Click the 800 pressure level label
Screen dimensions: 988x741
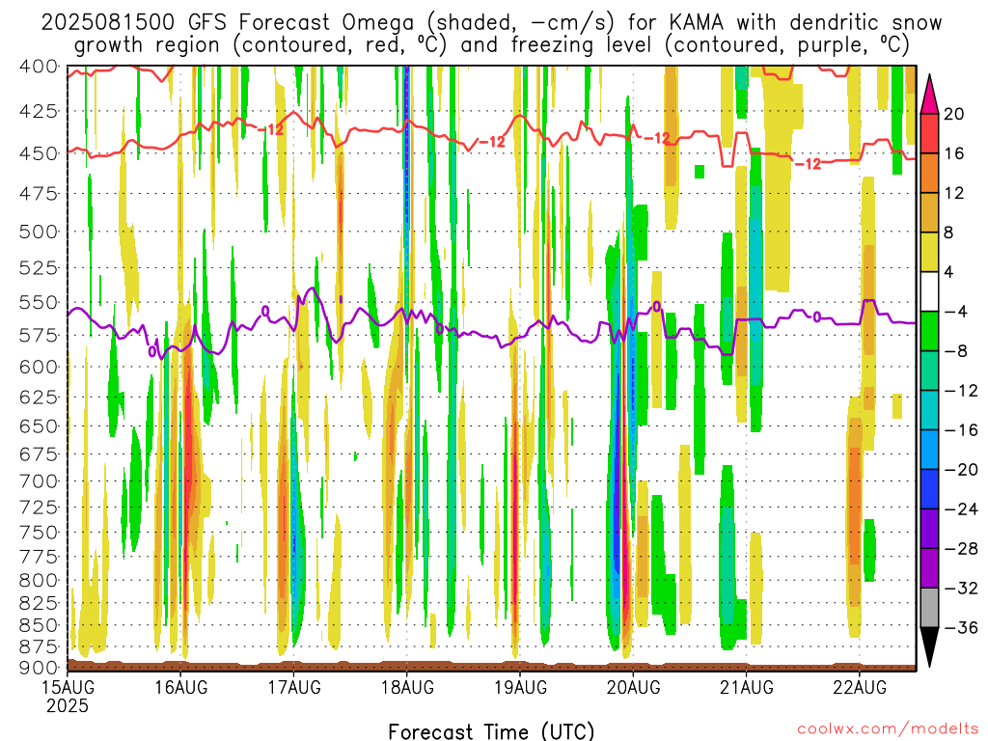[39, 580]
